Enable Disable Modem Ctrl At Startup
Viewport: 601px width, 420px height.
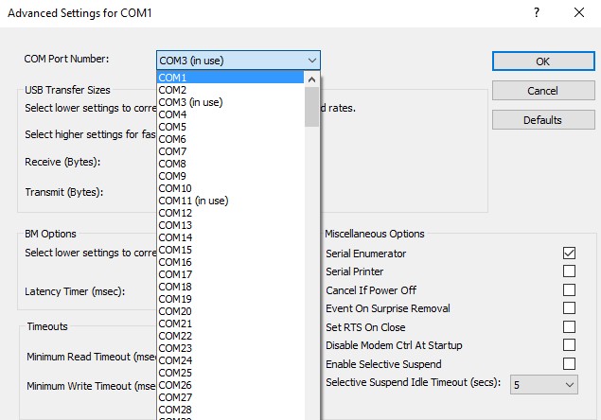[569, 345]
